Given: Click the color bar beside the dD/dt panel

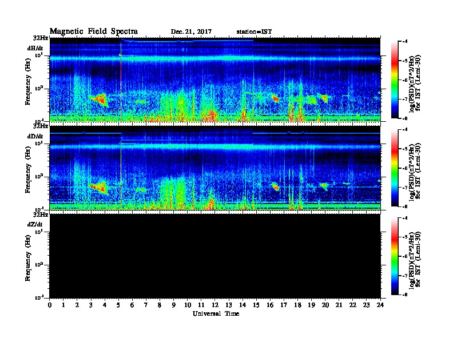Looking at the screenshot, I should pyautogui.click(x=395, y=168).
